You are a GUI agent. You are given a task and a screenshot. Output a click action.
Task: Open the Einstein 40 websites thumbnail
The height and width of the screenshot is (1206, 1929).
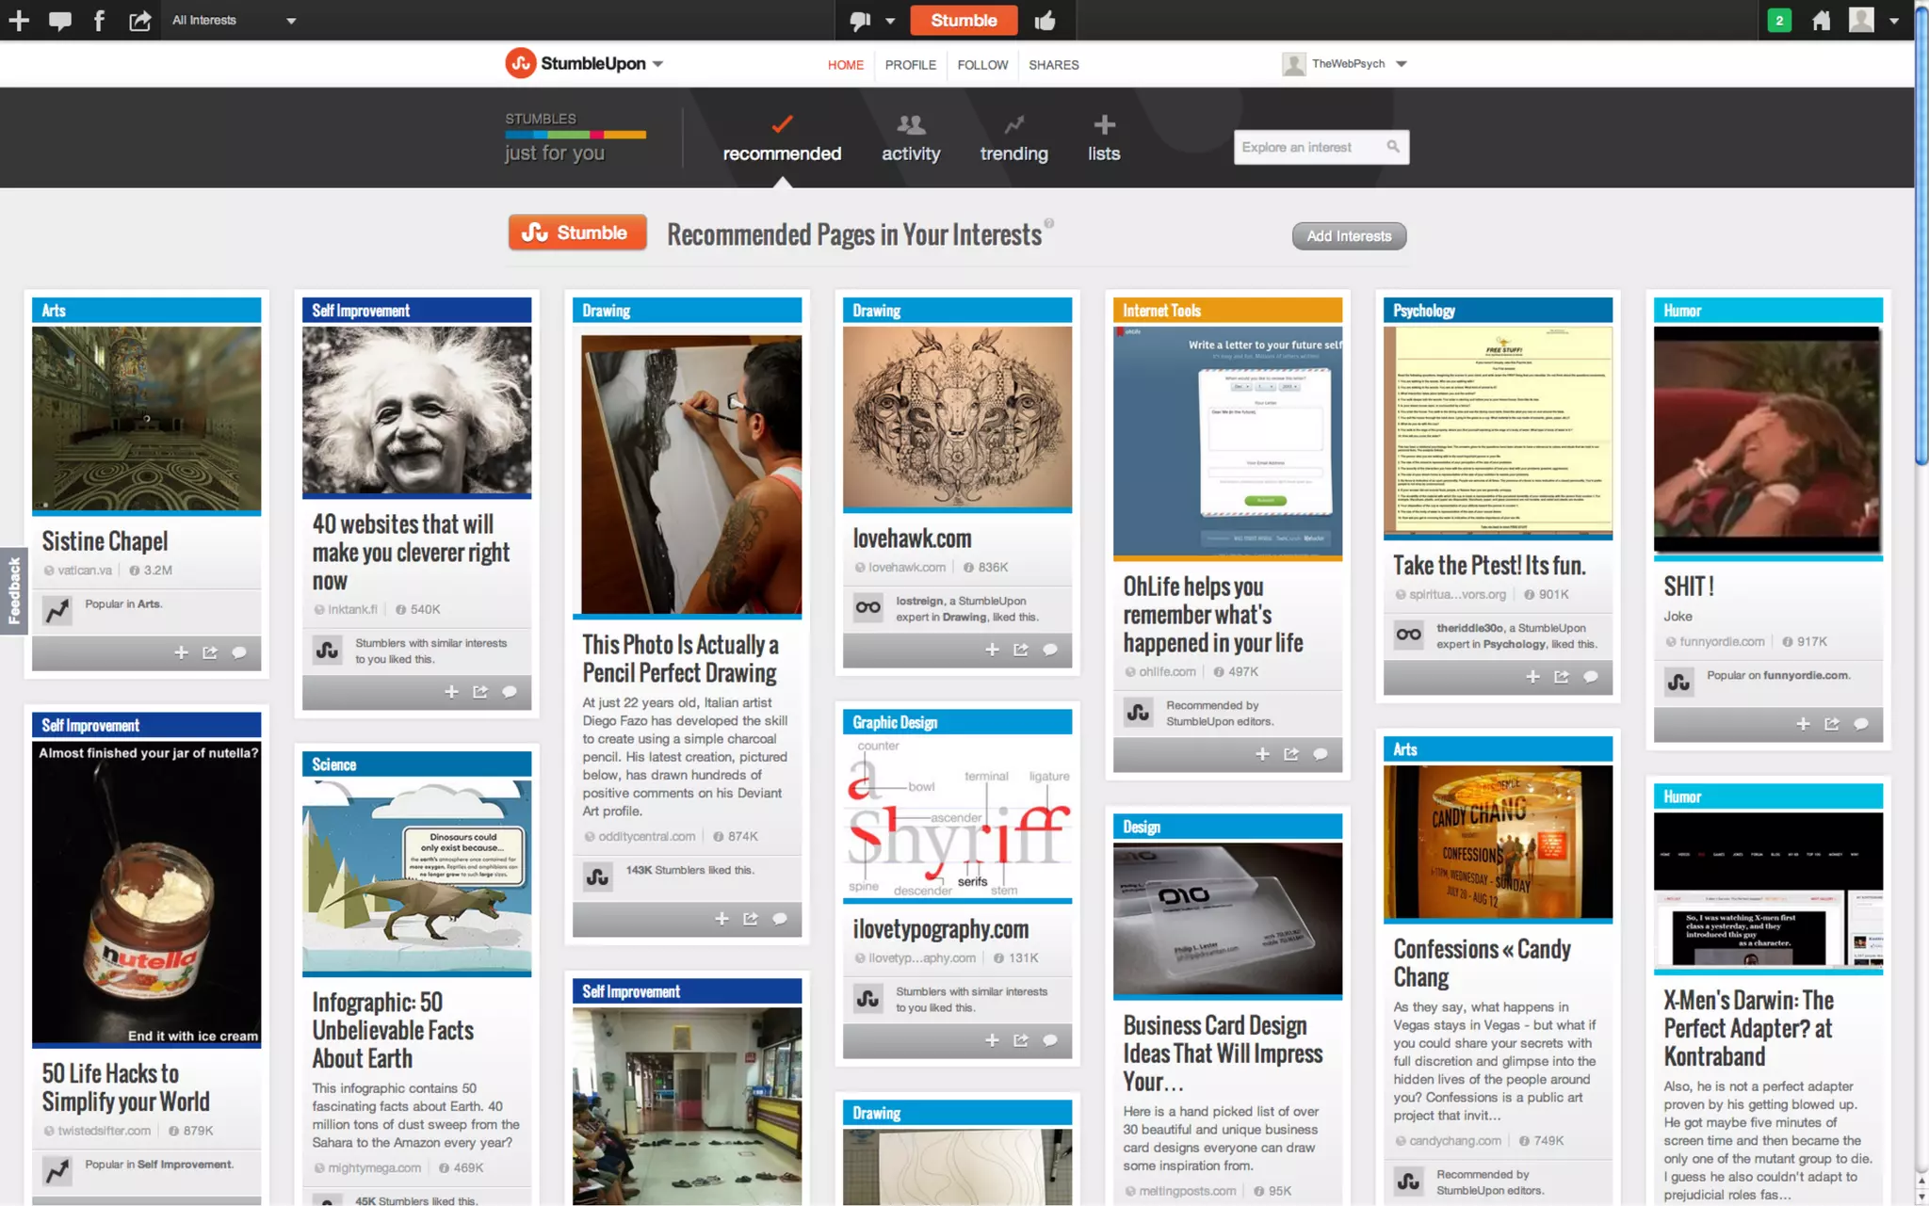(416, 410)
